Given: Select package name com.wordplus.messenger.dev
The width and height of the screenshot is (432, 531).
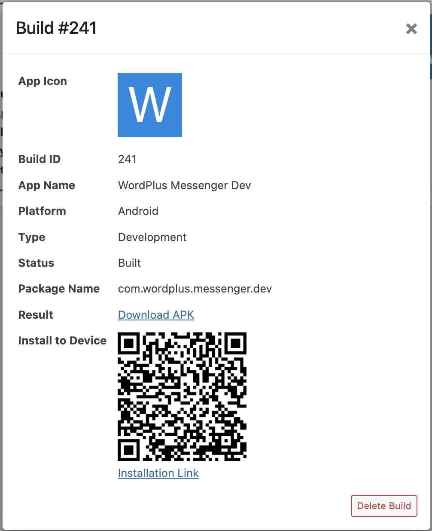Looking at the screenshot, I should (195, 289).
